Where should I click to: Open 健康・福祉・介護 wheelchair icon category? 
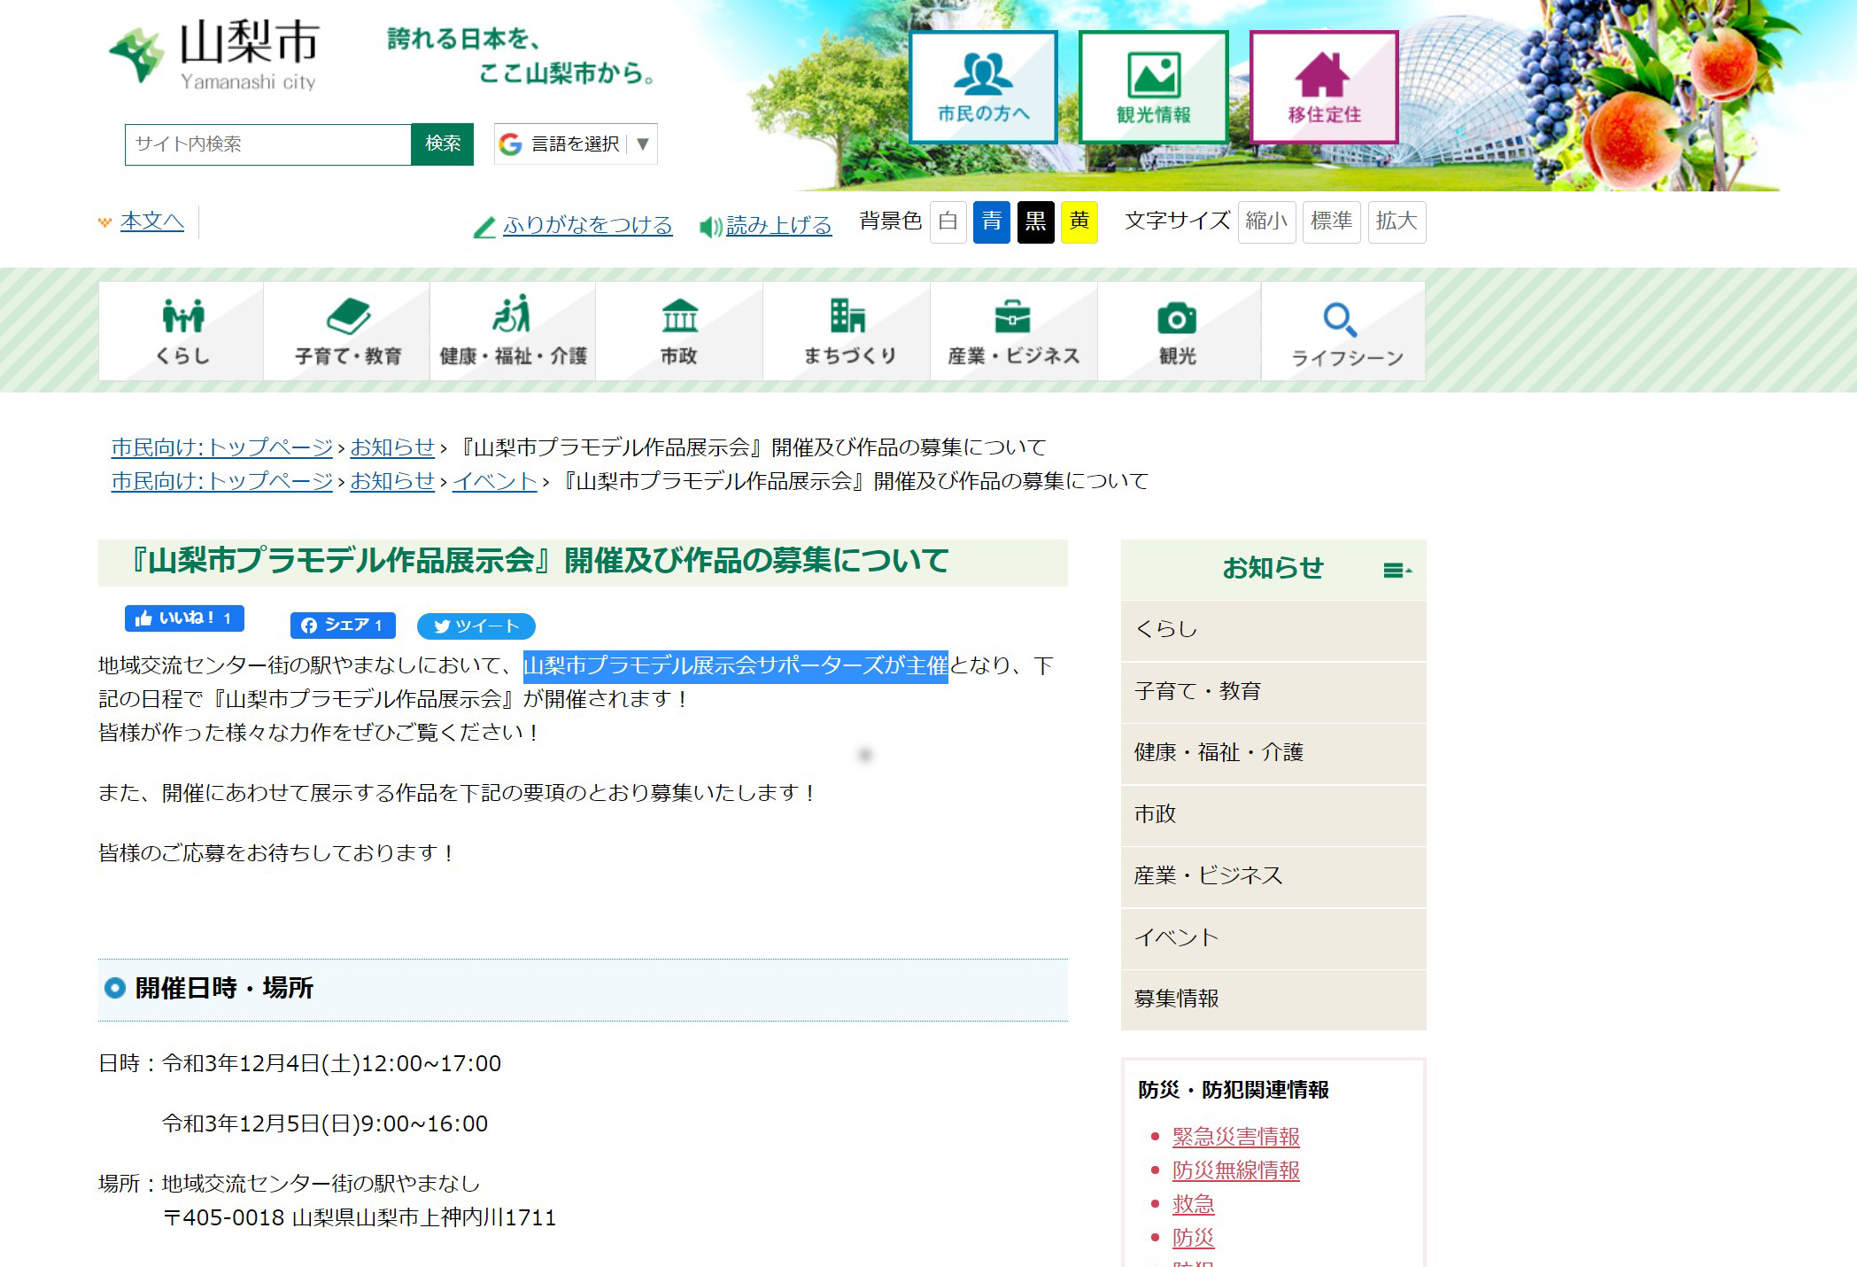(x=513, y=331)
